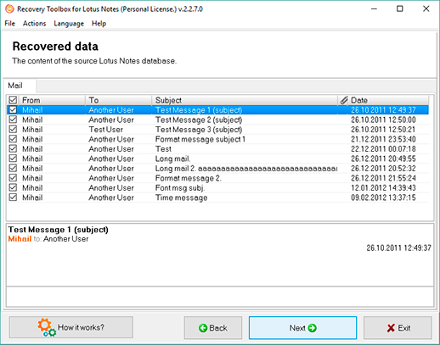Open the Help menu
This screenshot has height=345, width=440.
click(x=99, y=24)
